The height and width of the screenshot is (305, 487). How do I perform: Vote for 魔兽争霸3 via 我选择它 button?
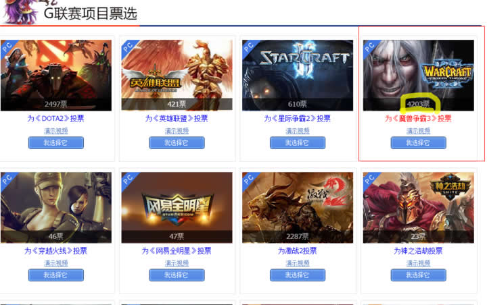[419, 143]
